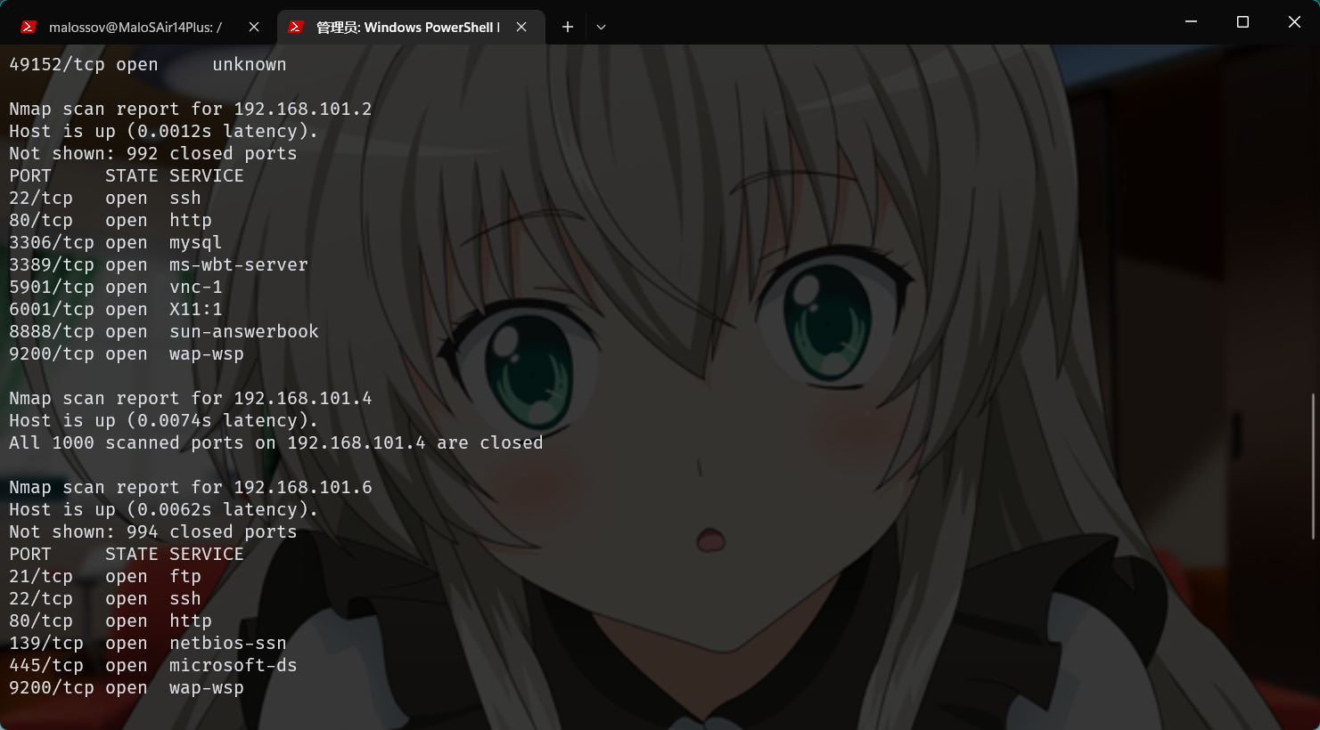Click 'Nmap scan report for 192.168.101.4'
The image size is (1320, 730).
(191, 398)
